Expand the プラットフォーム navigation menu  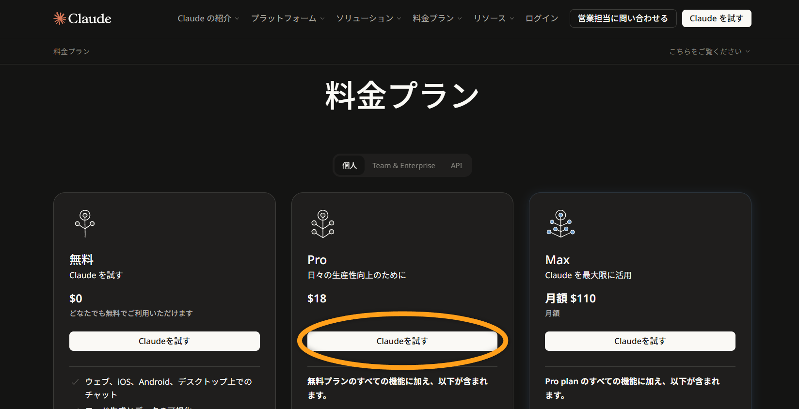[x=288, y=18]
